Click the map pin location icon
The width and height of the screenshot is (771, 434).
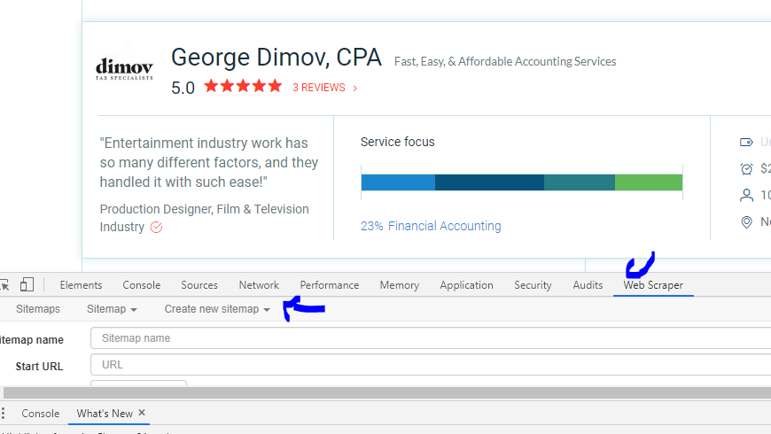click(x=746, y=222)
